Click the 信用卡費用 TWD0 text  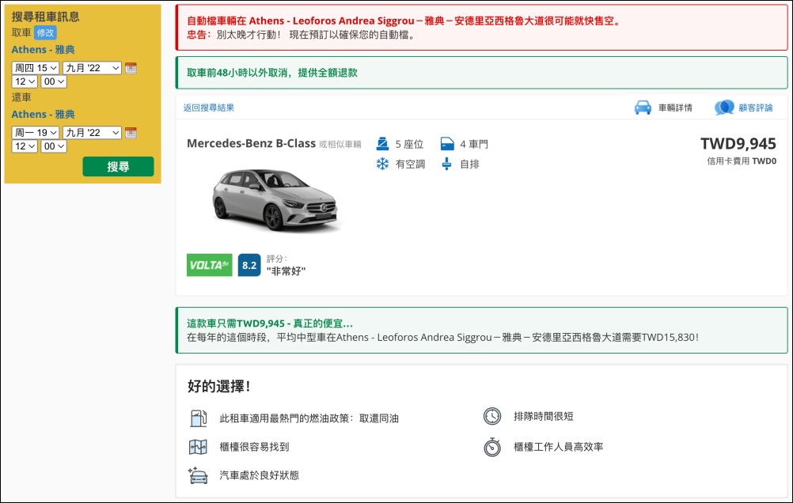(742, 161)
